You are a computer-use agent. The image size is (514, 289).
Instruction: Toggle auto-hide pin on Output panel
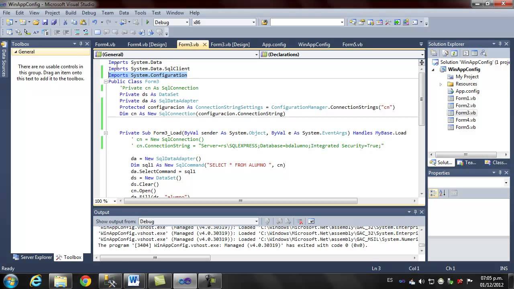(415, 212)
